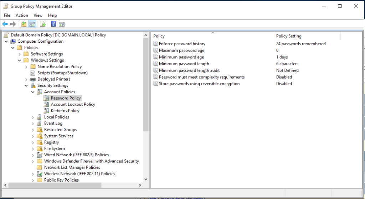
Task: Toggle the Show/Hide Action Pane icon
Action: tap(62, 24)
